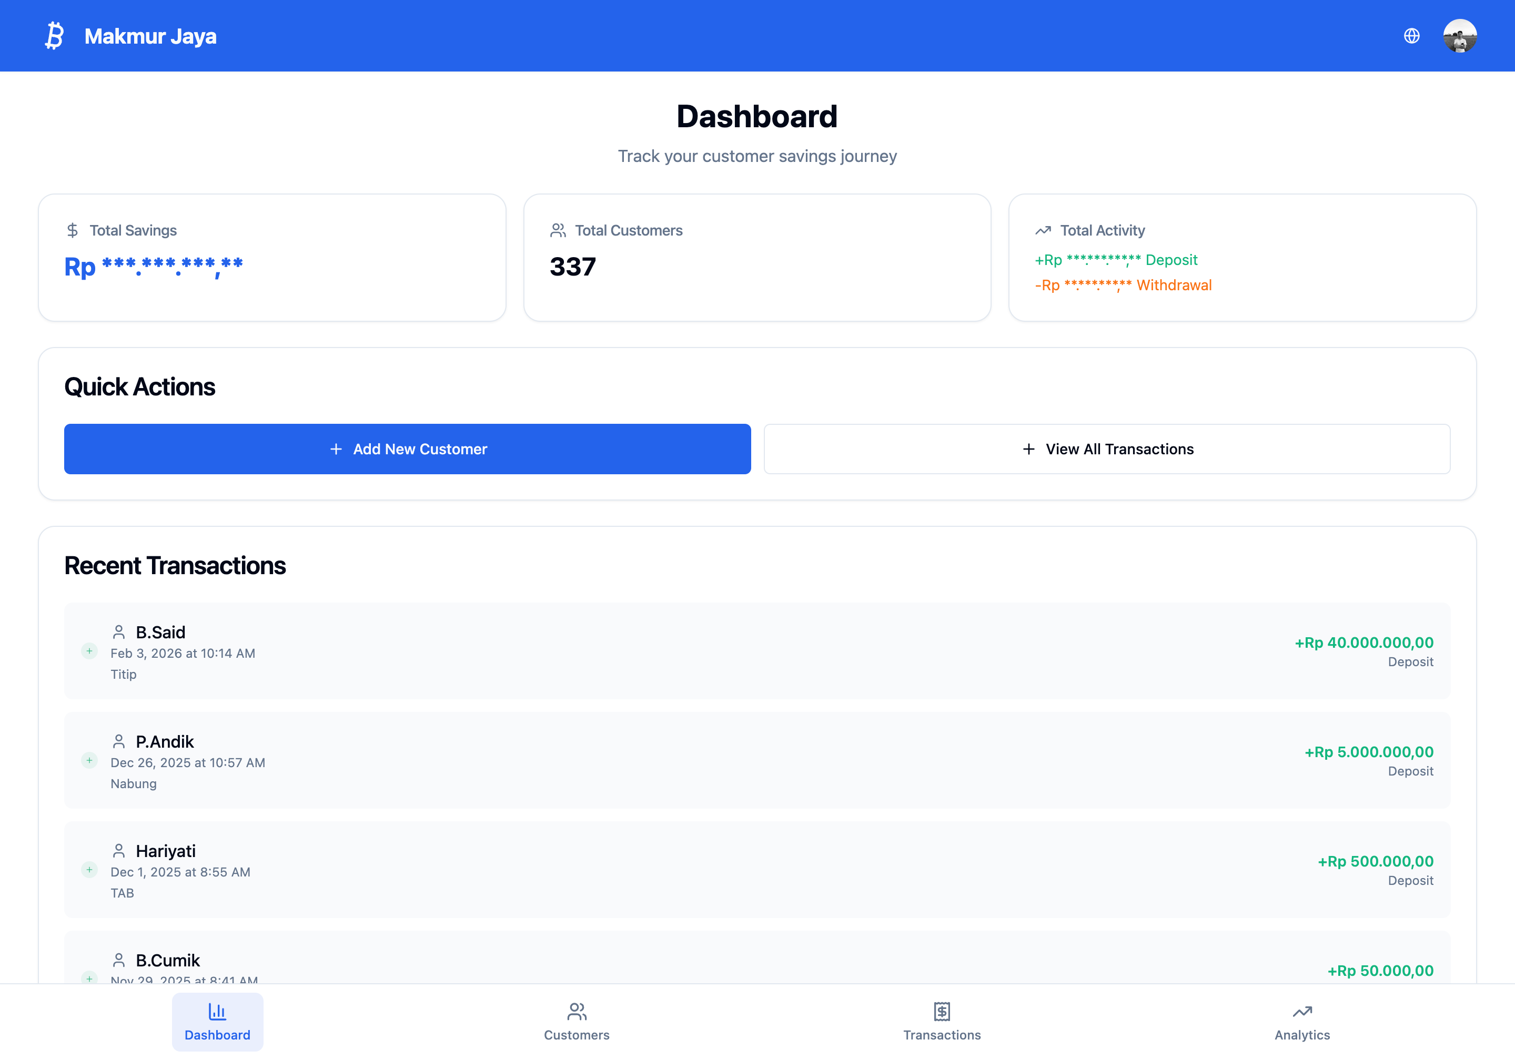This screenshot has width=1515, height=1060.
Task: Click the person icon next to Hariyati
Action: 119,850
